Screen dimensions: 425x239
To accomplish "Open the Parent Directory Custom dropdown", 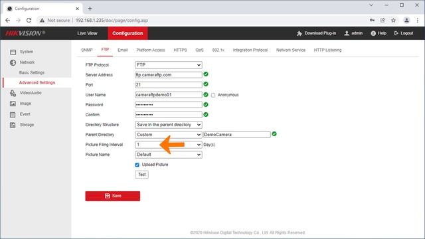I will (168, 135).
